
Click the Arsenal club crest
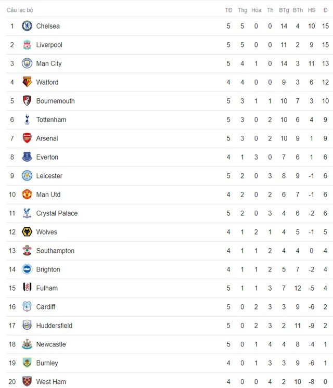(x=27, y=138)
